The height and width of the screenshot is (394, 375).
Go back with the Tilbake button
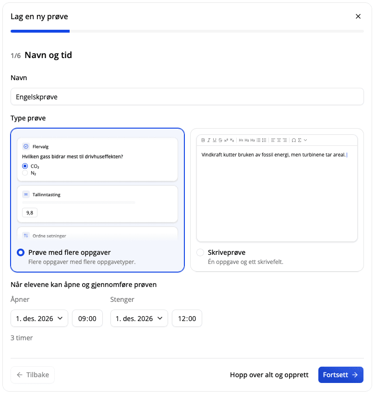[x=33, y=375]
